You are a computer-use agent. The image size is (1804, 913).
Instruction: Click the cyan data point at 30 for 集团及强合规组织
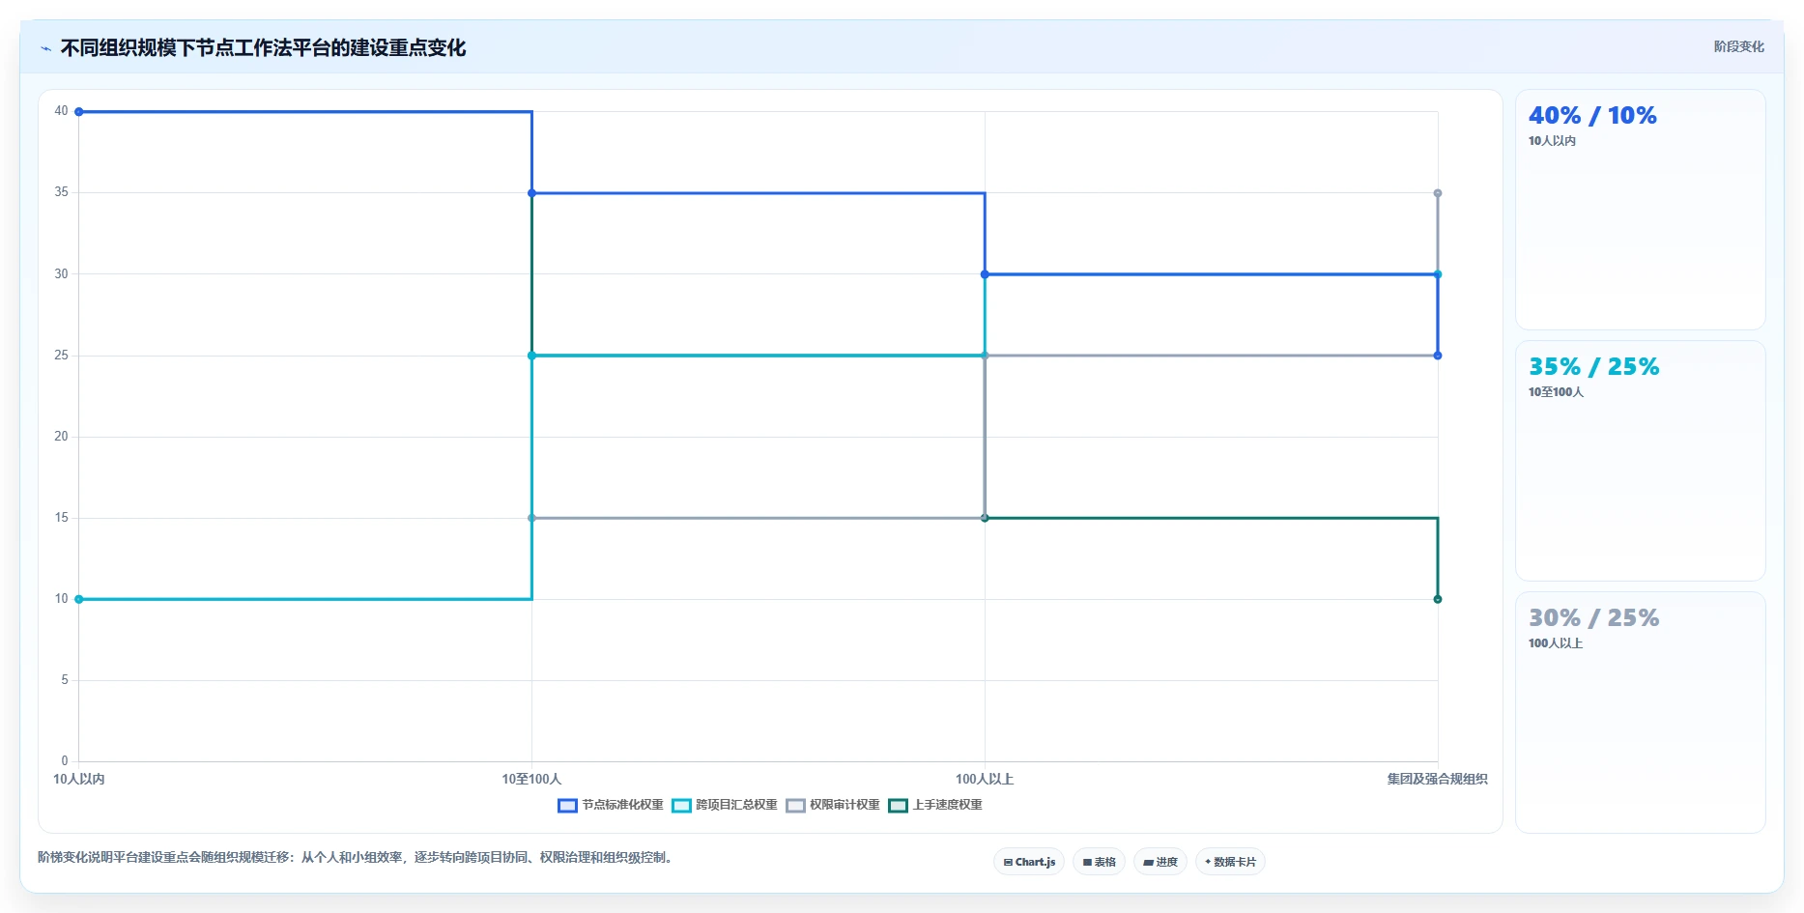pos(1438,274)
